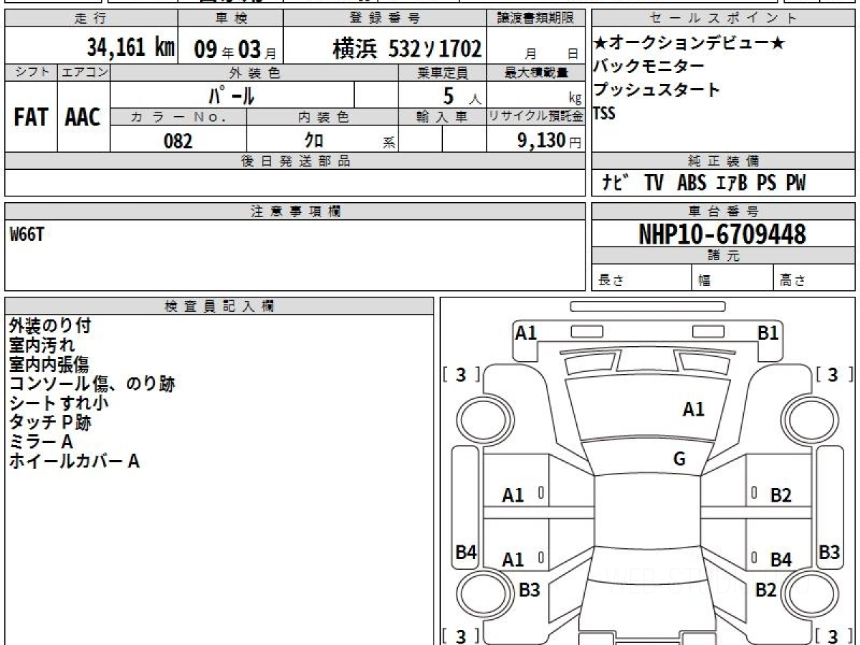Click ★オークションデビュー★ sales point line
This screenshot has width=860, height=645.
click(689, 44)
